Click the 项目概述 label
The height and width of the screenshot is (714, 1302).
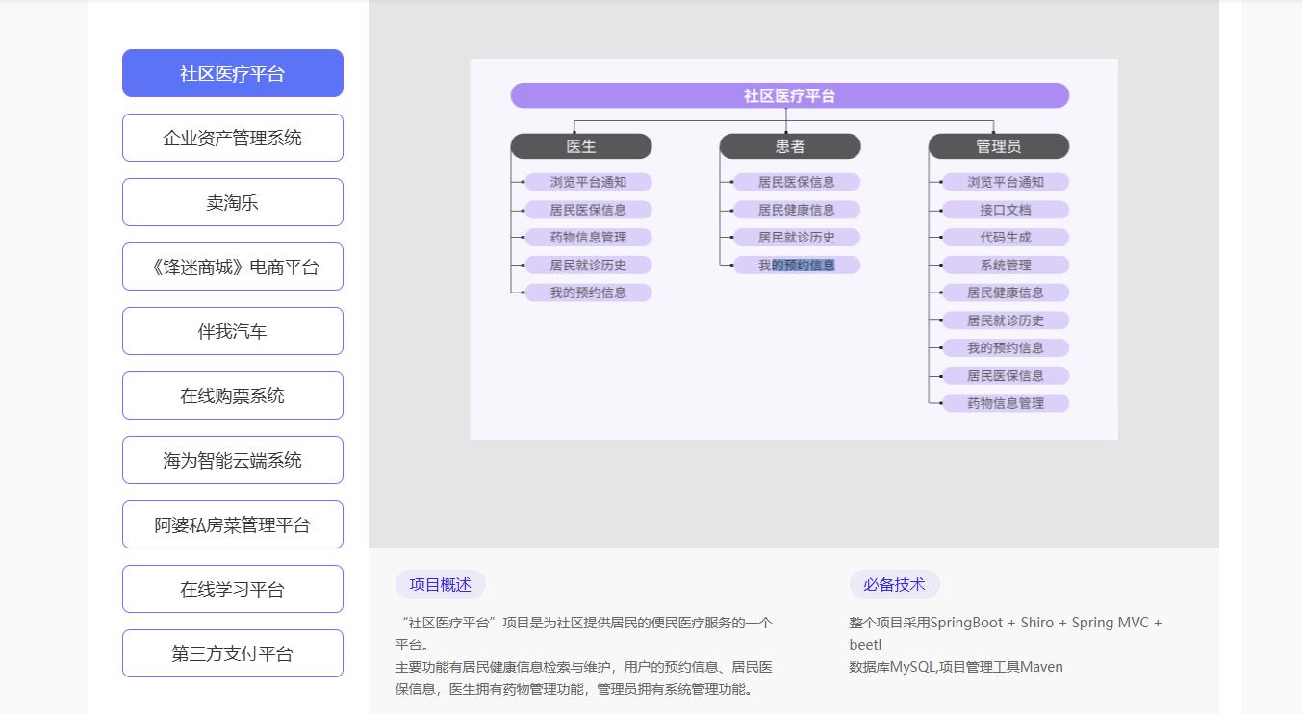[440, 584]
